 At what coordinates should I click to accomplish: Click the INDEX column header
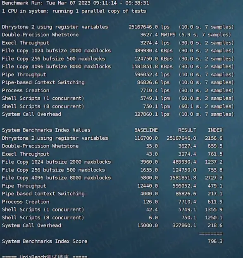pos(215,130)
